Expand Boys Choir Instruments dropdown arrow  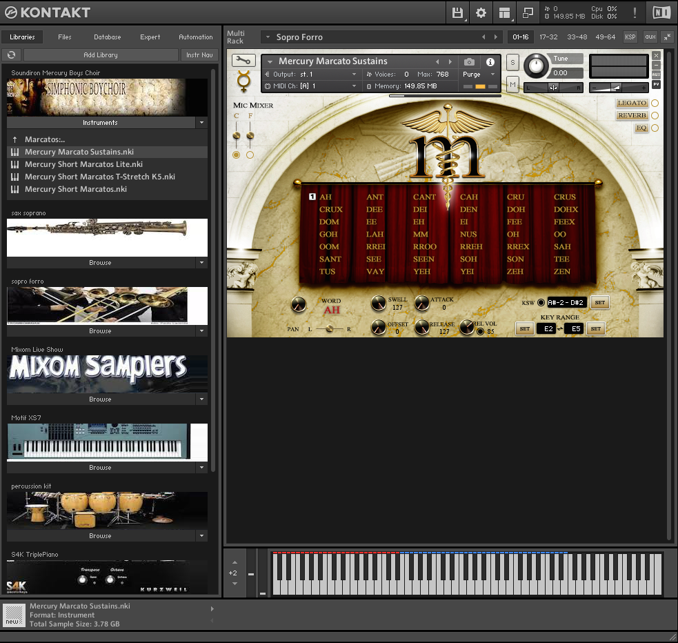click(202, 123)
